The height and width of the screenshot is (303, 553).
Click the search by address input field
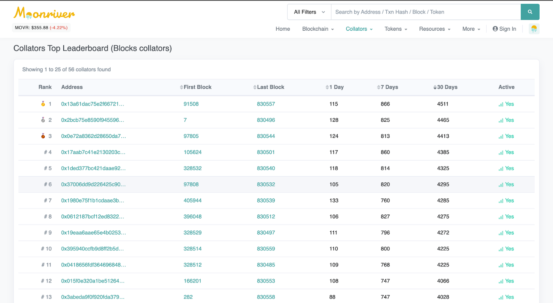[426, 12]
